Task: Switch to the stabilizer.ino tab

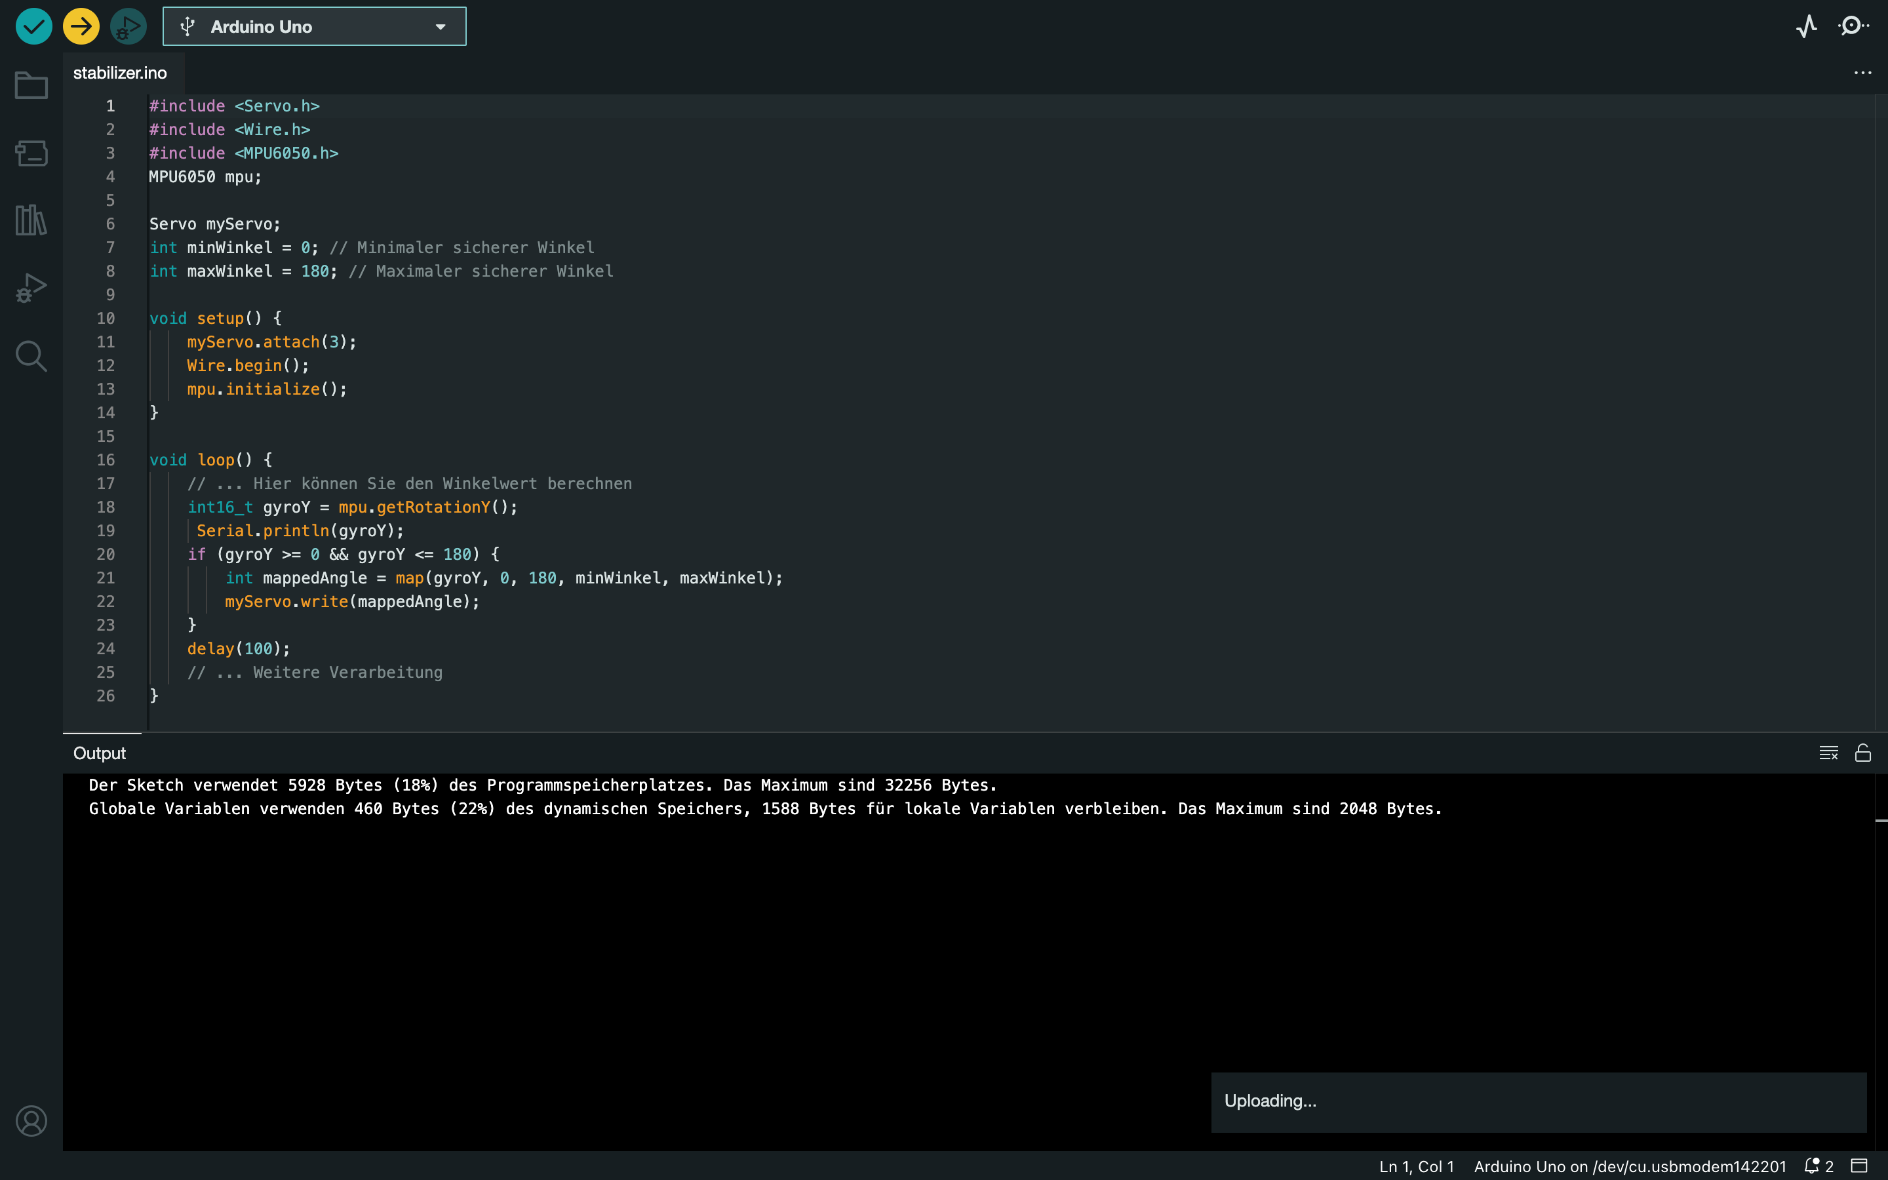Action: point(120,73)
